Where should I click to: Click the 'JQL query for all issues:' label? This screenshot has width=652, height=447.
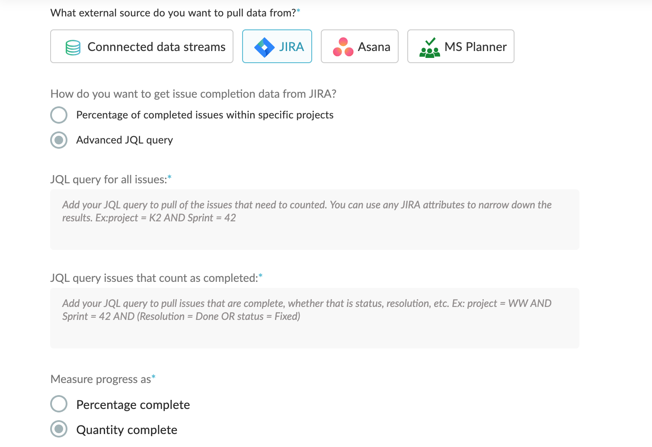109,179
